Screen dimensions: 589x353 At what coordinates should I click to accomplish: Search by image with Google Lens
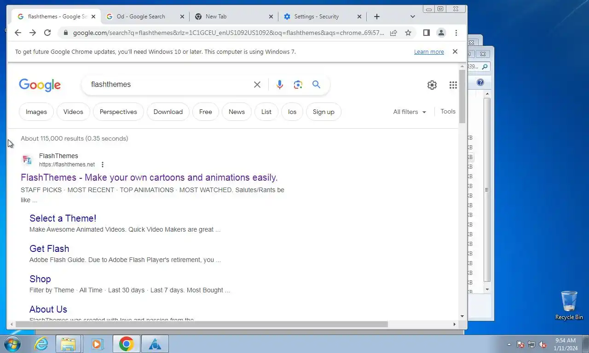(x=298, y=85)
